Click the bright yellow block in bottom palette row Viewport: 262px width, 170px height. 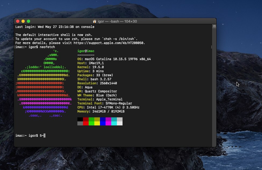97,123
